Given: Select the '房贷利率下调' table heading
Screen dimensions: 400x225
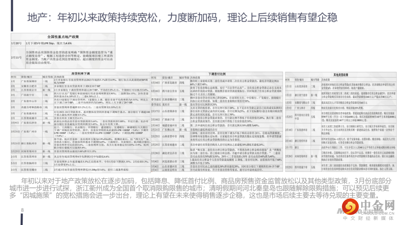Looking at the screenshot, I should (80, 74).
